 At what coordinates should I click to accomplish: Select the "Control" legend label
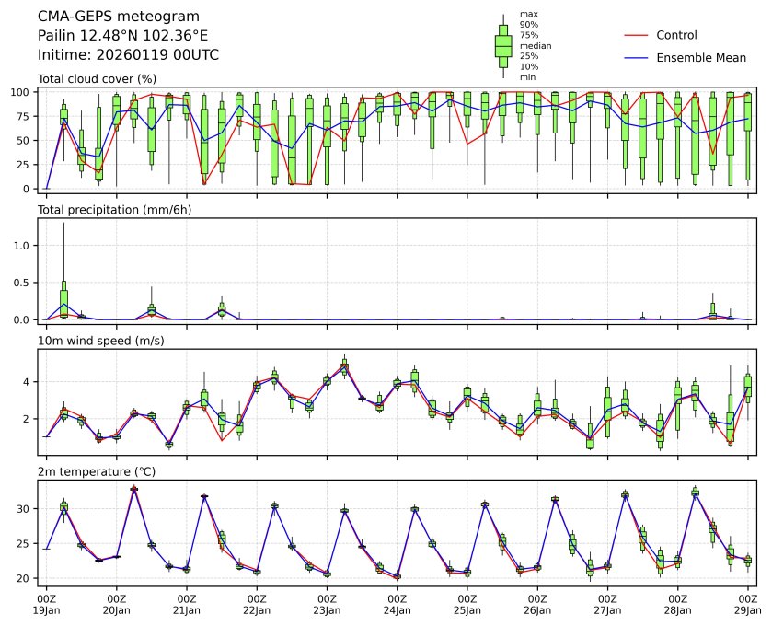(x=676, y=35)
